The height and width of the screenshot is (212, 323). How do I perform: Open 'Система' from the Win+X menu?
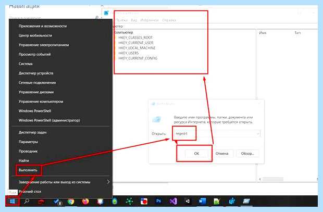(26, 64)
